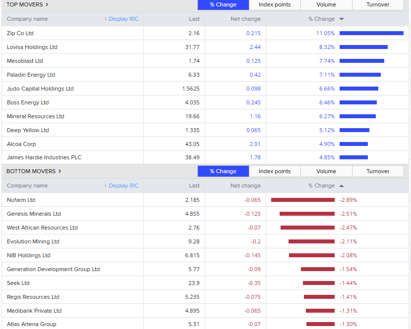Sort Bottom Movers by % Change ascending arrow

(341, 186)
